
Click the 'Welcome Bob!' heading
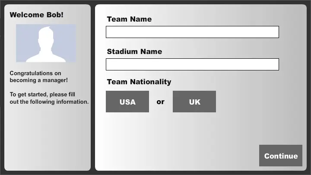click(x=37, y=15)
